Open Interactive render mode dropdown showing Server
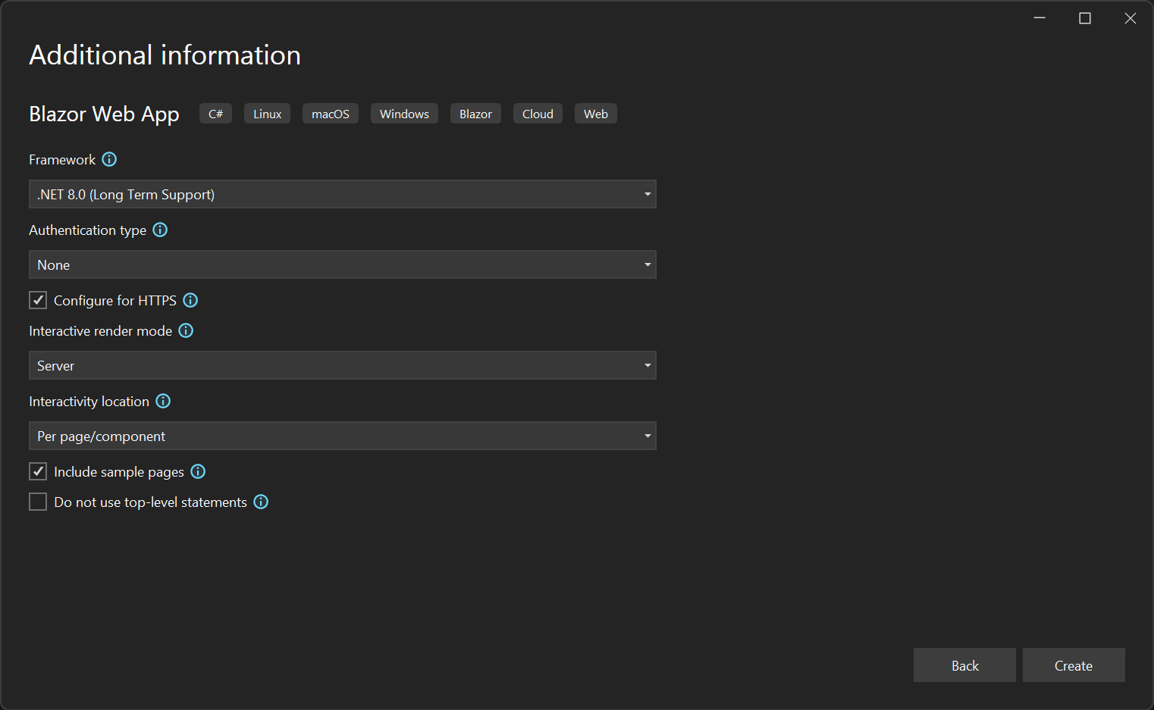This screenshot has width=1154, height=710. point(342,365)
